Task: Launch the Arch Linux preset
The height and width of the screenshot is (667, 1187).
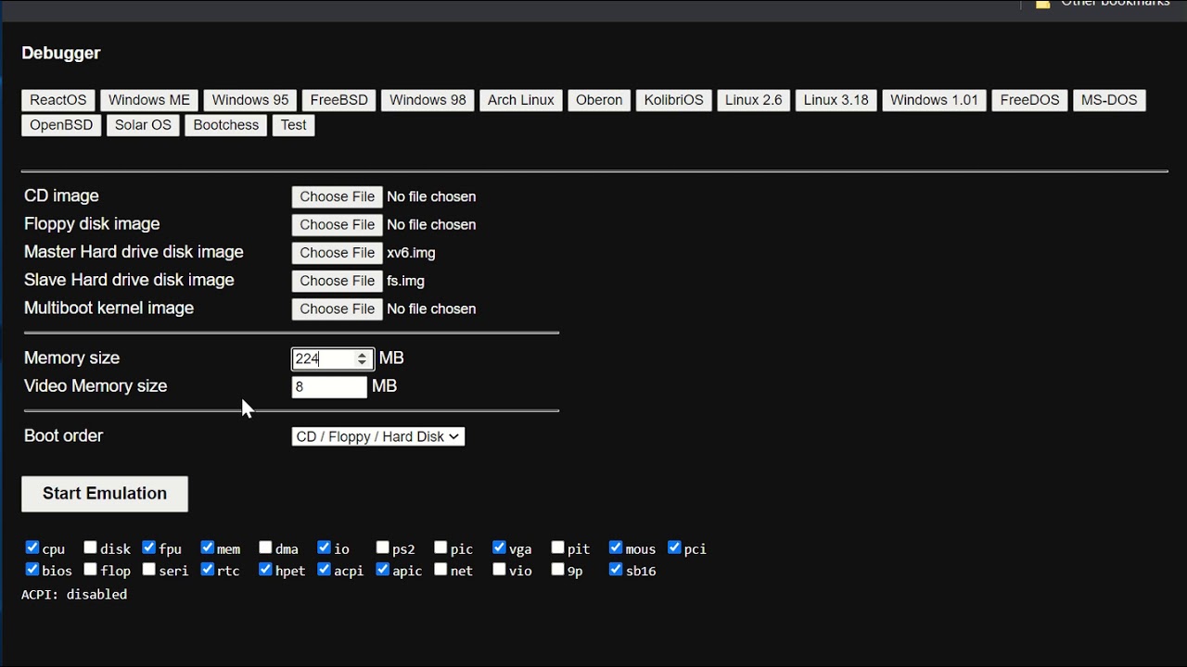Action: tap(521, 100)
